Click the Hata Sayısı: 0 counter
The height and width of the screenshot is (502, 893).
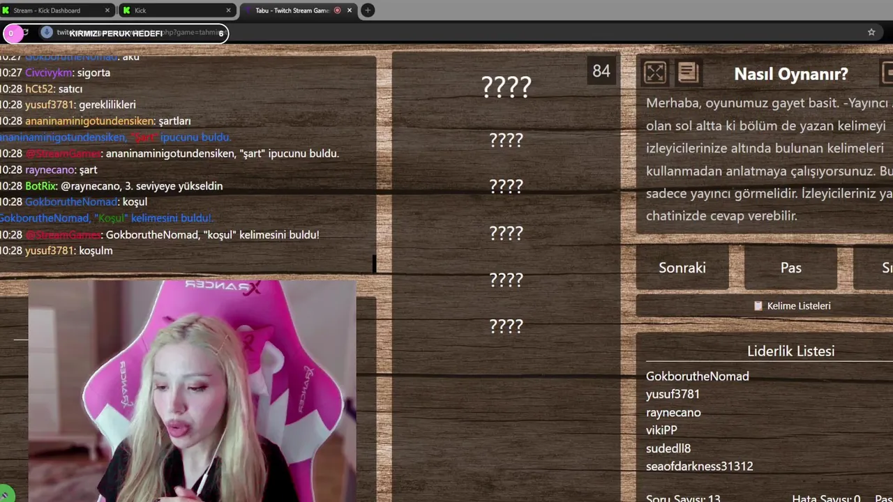(x=826, y=499)
